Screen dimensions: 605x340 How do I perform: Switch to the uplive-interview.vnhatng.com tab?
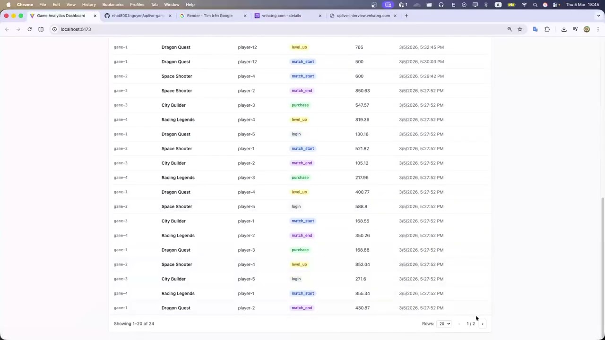363,16
